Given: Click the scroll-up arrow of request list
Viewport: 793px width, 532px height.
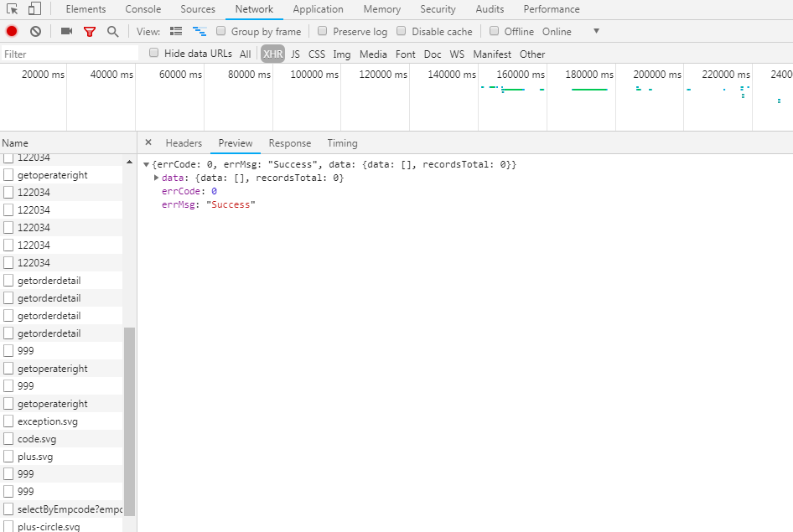Looking at the screenshot, I should pyautogui.click(x=129, y=163).
